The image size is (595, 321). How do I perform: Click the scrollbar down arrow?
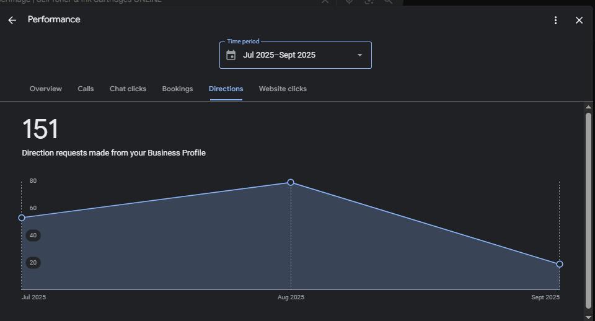pos(588,315)
